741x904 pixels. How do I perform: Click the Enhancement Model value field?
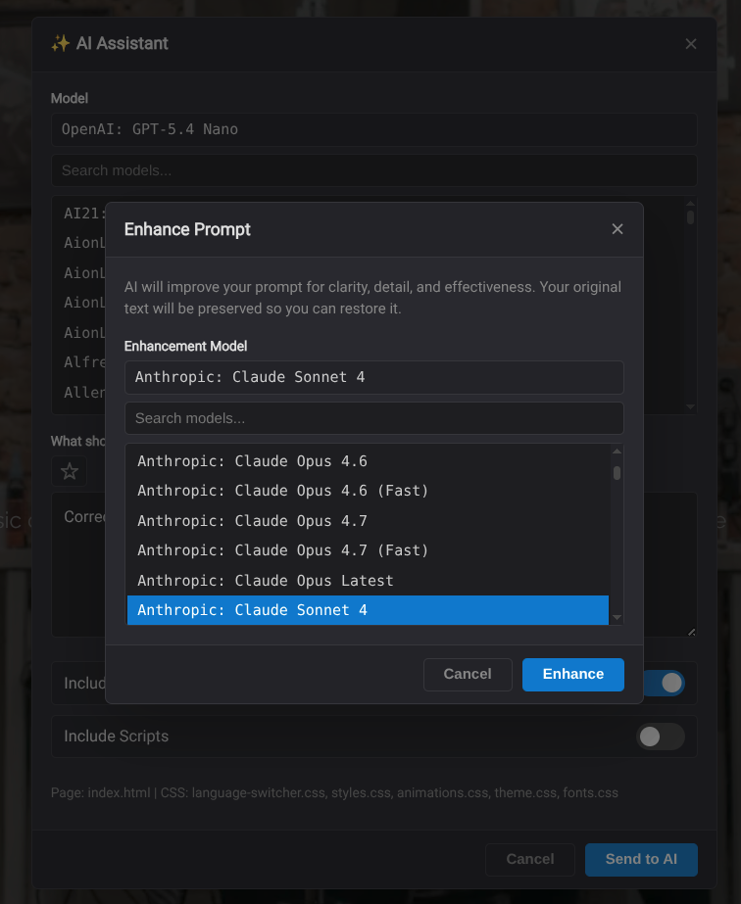[374, 377]
